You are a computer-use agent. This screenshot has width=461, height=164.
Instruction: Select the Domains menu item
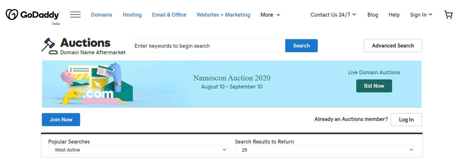101,15
